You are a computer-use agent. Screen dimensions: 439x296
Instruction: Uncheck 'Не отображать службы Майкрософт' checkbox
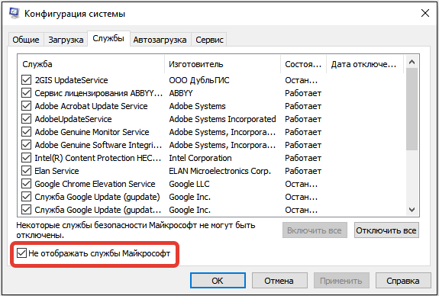(x=21, y=253)
